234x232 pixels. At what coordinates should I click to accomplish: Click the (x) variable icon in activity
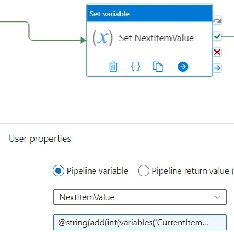pyautogui.click(x=102, y=38)
